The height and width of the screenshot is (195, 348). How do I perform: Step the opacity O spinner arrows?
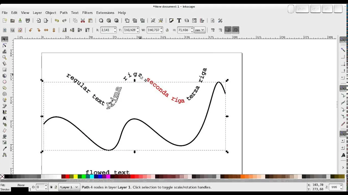(46, 187)
